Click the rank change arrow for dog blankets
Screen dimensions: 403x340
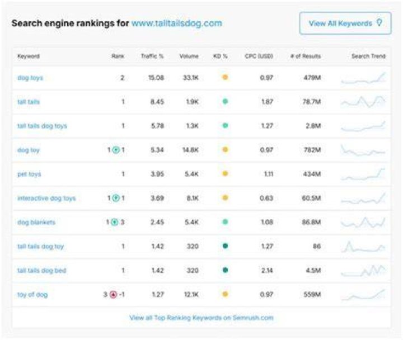pyautogui.click(x=115, y=222)
